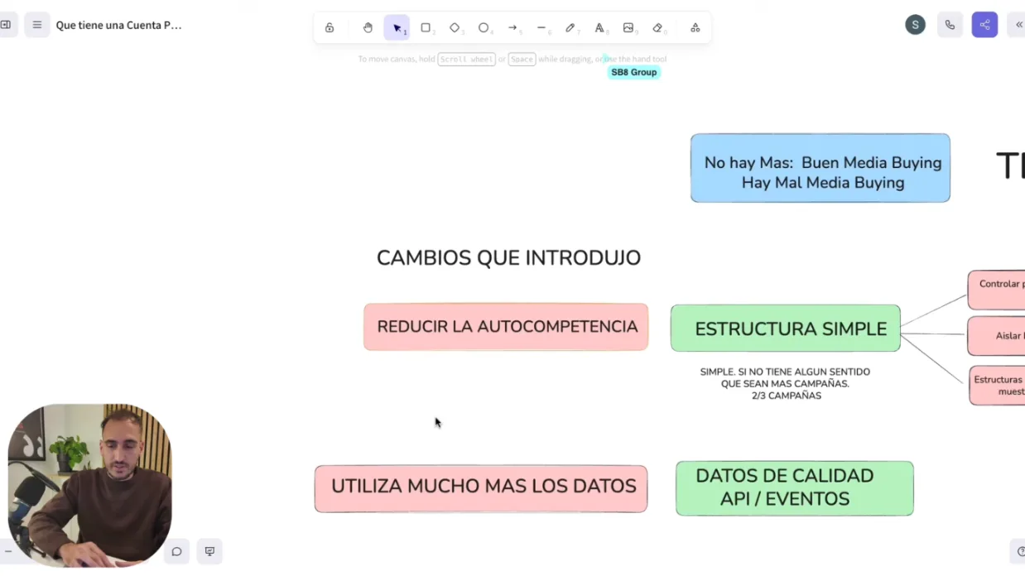Select the CAMBIOS QUE INTRODUJO heading text
The height and width of the screenshot is (576, 1025).
click(x=508, y=257)
